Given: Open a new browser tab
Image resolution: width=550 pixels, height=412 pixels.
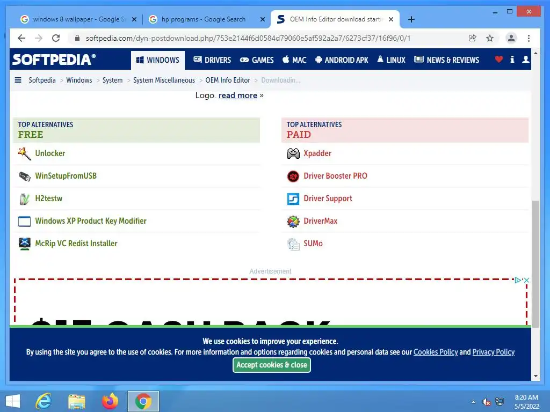Looking at the screenshot, I should pos(411,20).
